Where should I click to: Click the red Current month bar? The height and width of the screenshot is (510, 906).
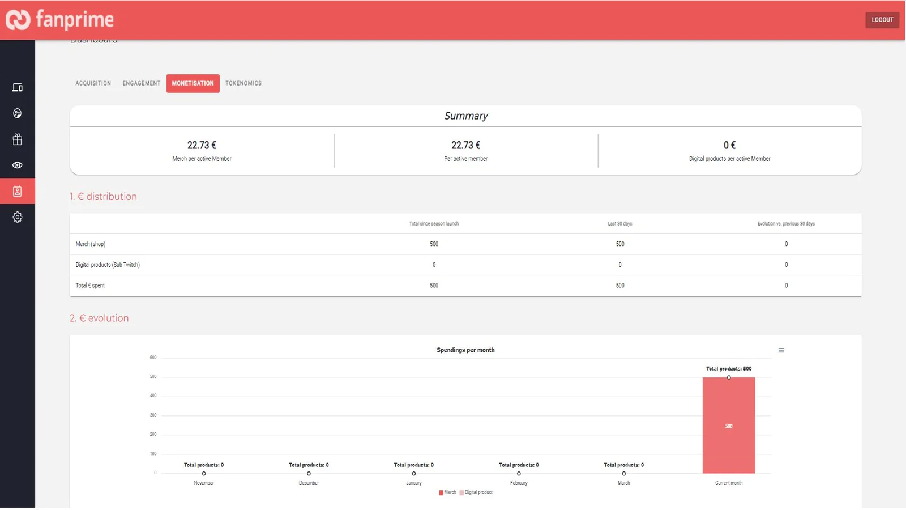(728, 426)
